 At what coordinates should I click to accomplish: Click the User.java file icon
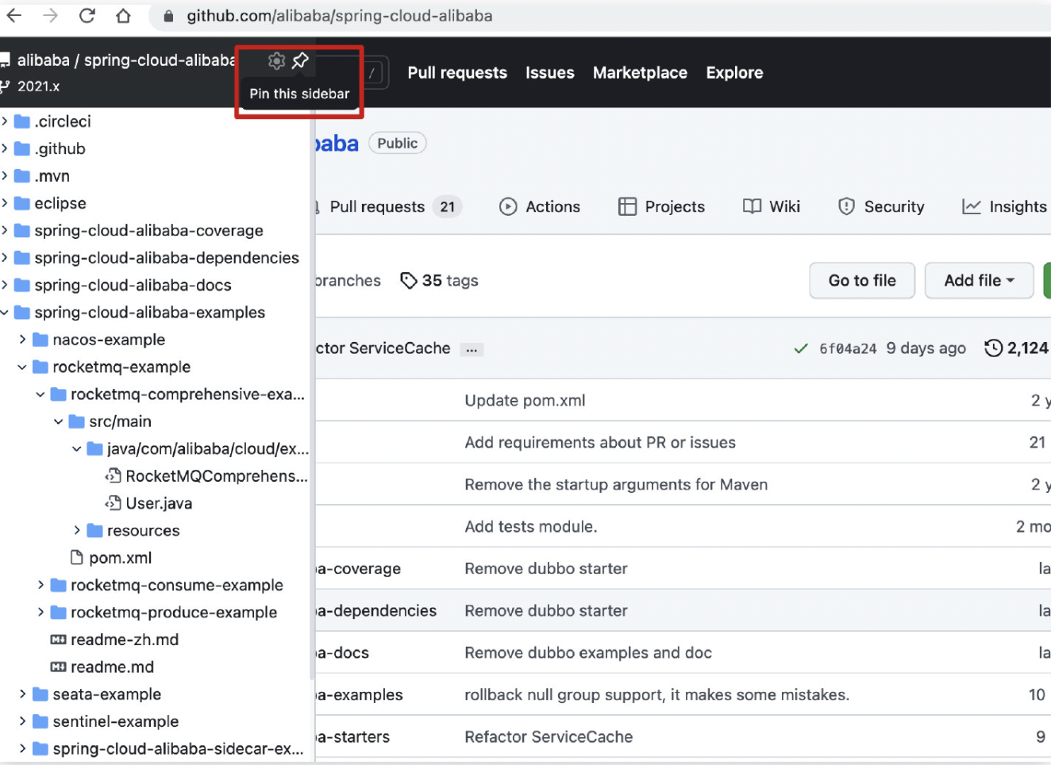click(114, 503)
